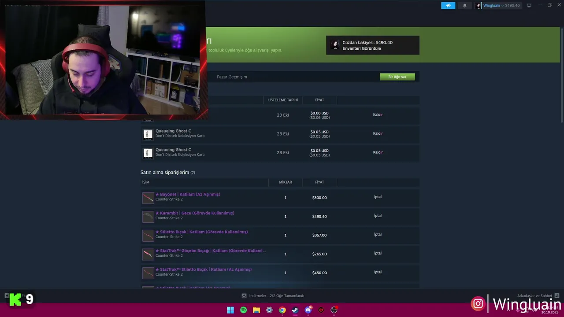Click the $265.00 order price
564x317 pixels.
(x=319, y=254)
